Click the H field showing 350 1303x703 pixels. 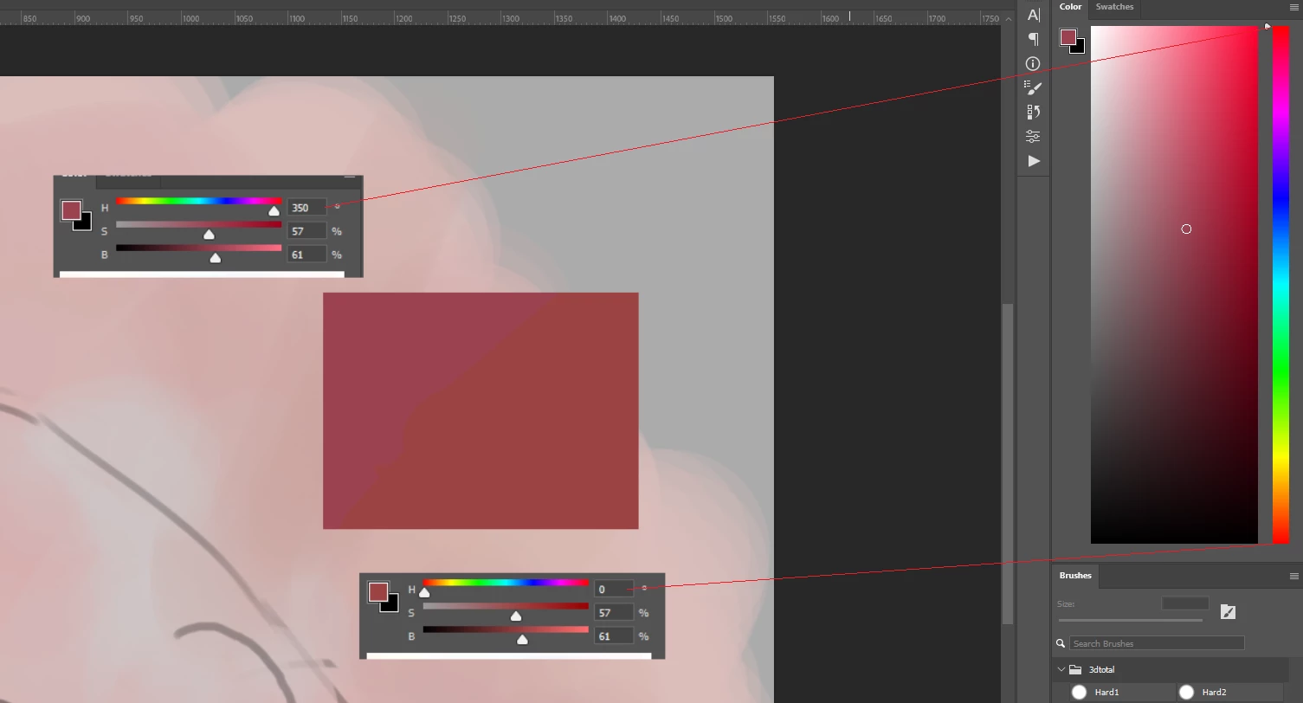(306, 208)
